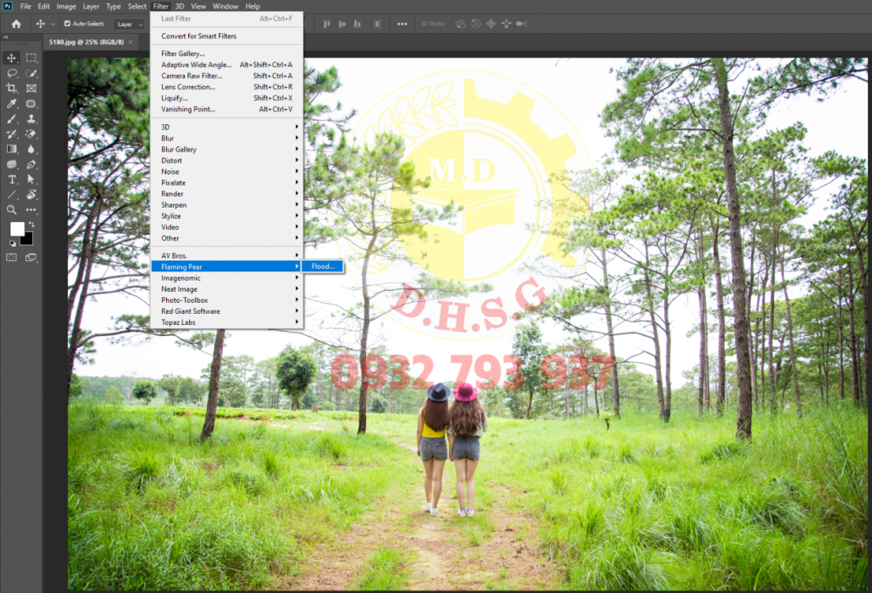Toggle the Auto-Select checkbox
Screen dimensions: 872x593
pos(67,24)
